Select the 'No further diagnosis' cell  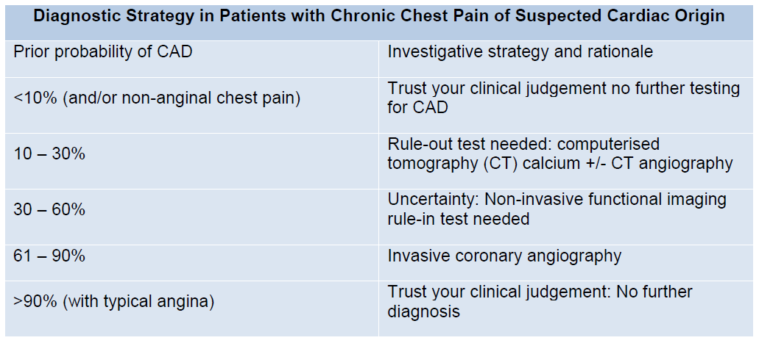566,308
